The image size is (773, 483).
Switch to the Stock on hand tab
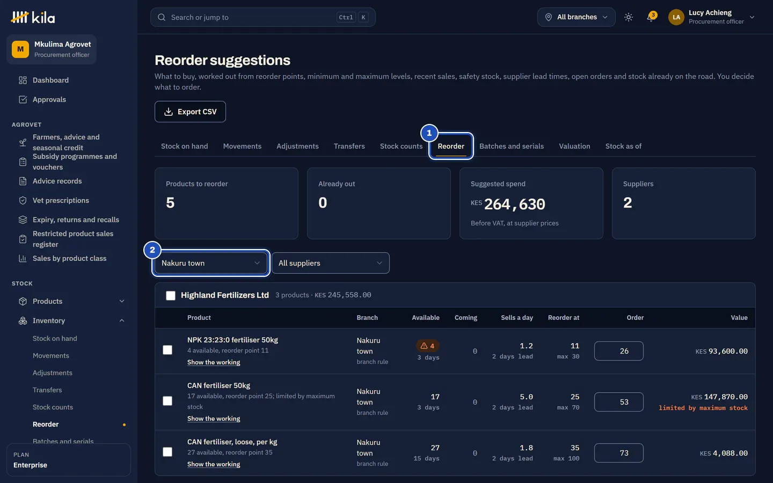(x=184, y=146)
